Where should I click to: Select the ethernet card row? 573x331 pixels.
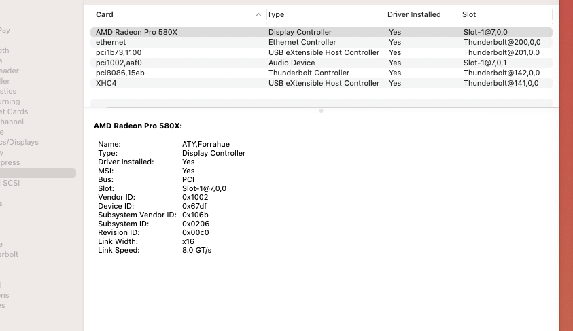[x=322, y=42]
